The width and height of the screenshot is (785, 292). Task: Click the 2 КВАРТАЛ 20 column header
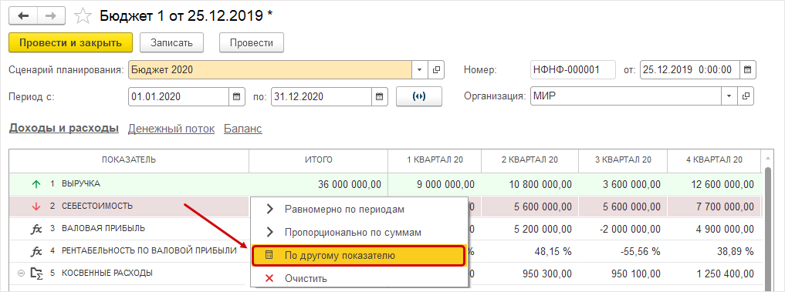(x=530, y=160)
